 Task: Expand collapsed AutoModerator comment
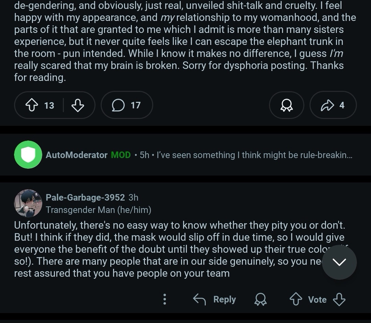point(254,155)
